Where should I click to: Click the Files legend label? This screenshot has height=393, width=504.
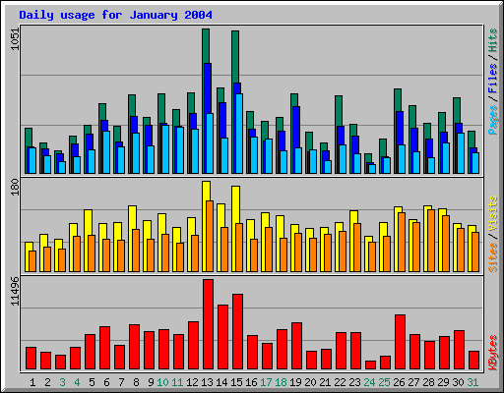[x=492, y=79]
